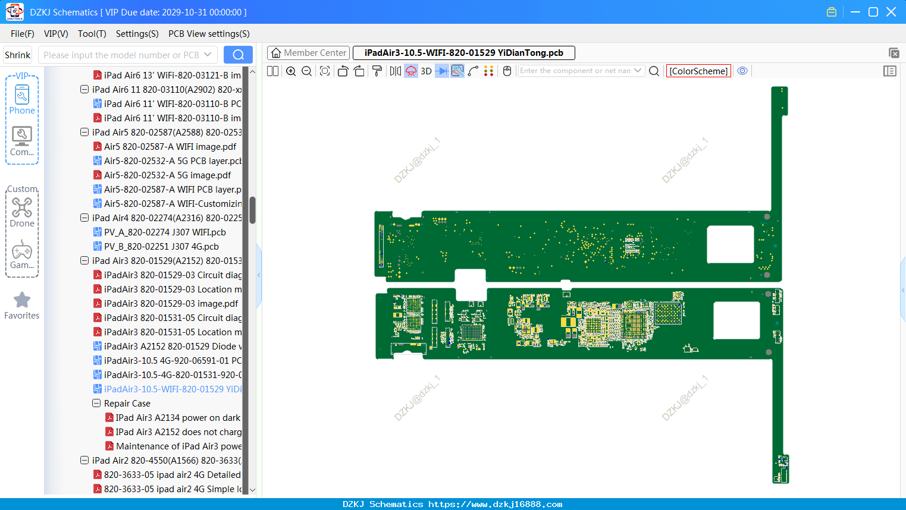Zoom in on the PCB view
The width and height of the screenshot is (906, 510).
(x=291, y=71)
